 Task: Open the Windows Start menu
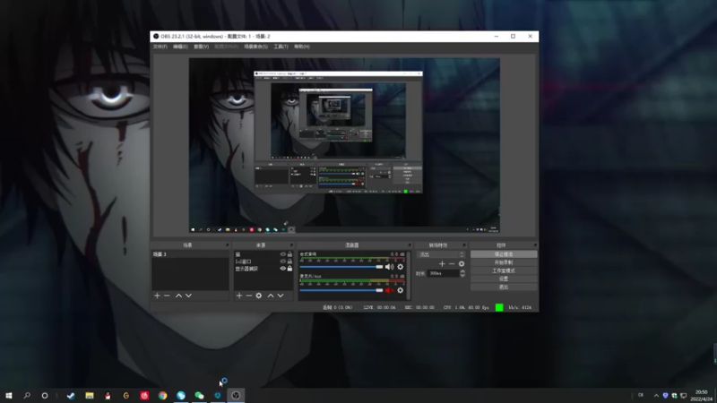point(9,396)
